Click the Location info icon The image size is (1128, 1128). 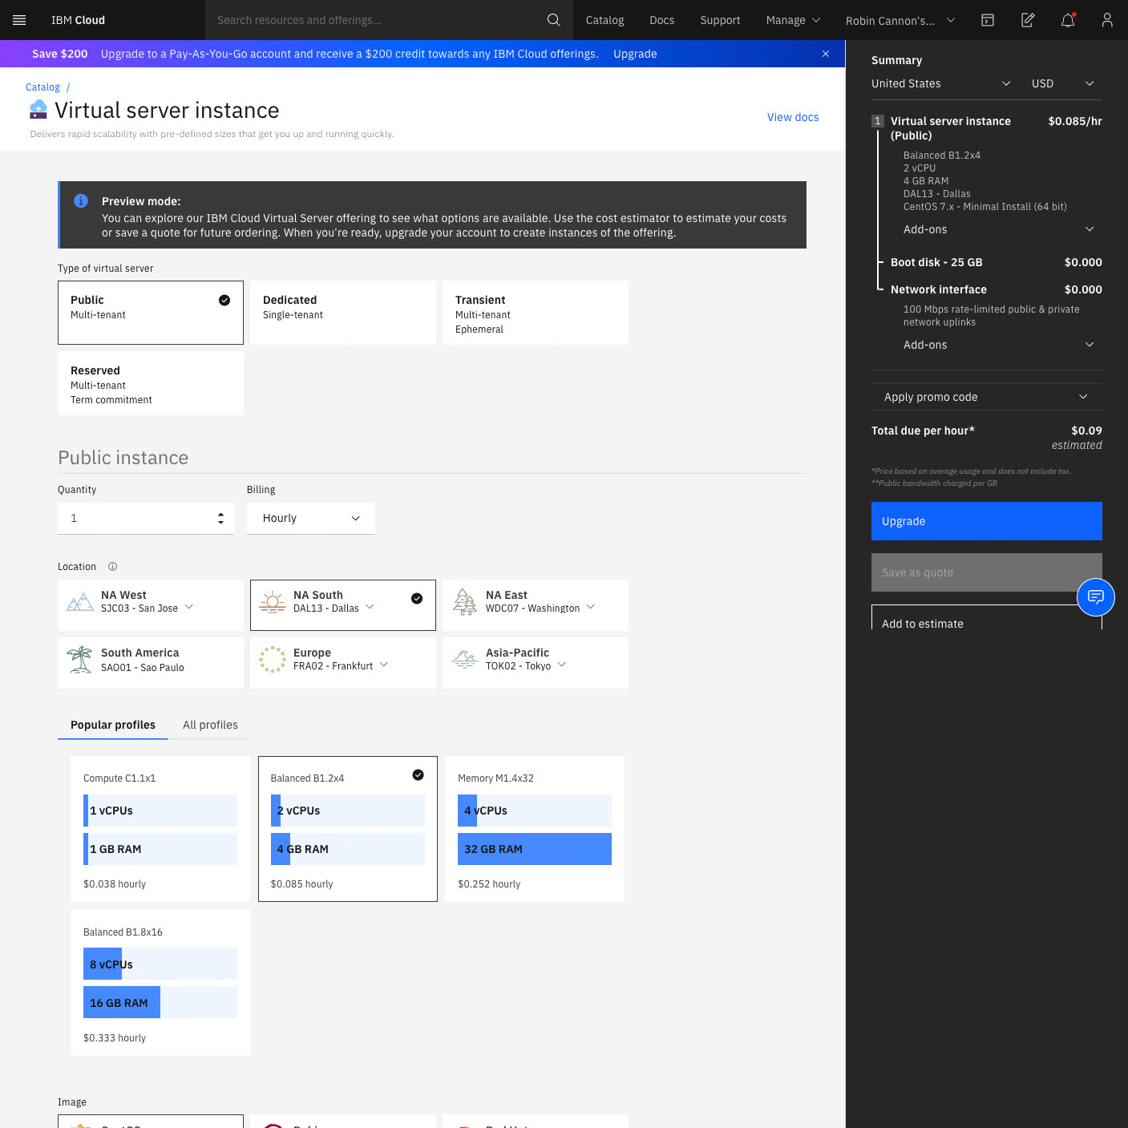click(112, 567)
